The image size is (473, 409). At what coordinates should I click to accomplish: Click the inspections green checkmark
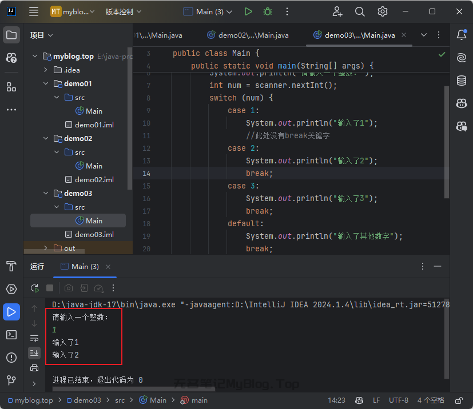442,54
